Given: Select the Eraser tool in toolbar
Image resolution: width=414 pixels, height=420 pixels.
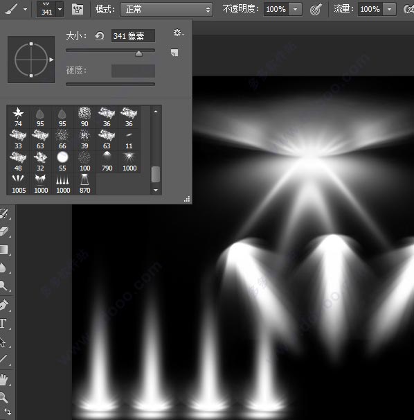Looking at the screenshot, I should click(4, 231).
